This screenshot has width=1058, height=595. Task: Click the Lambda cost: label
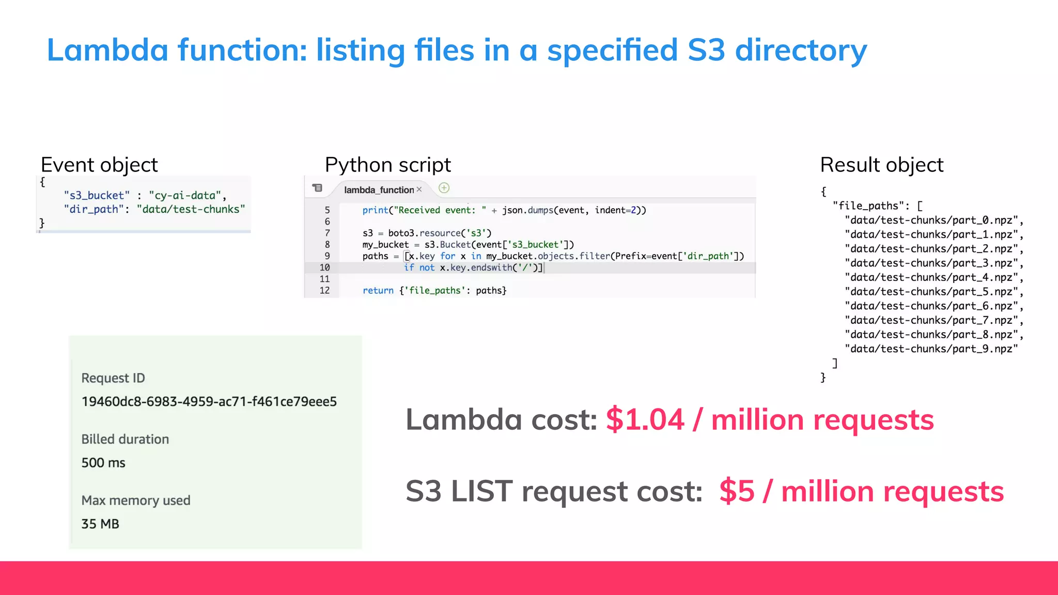[501, 419]
